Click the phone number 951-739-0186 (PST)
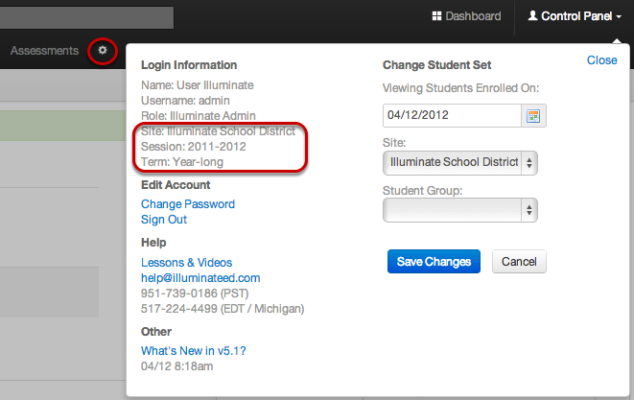634x400 pixels. (x=195, y=294)
